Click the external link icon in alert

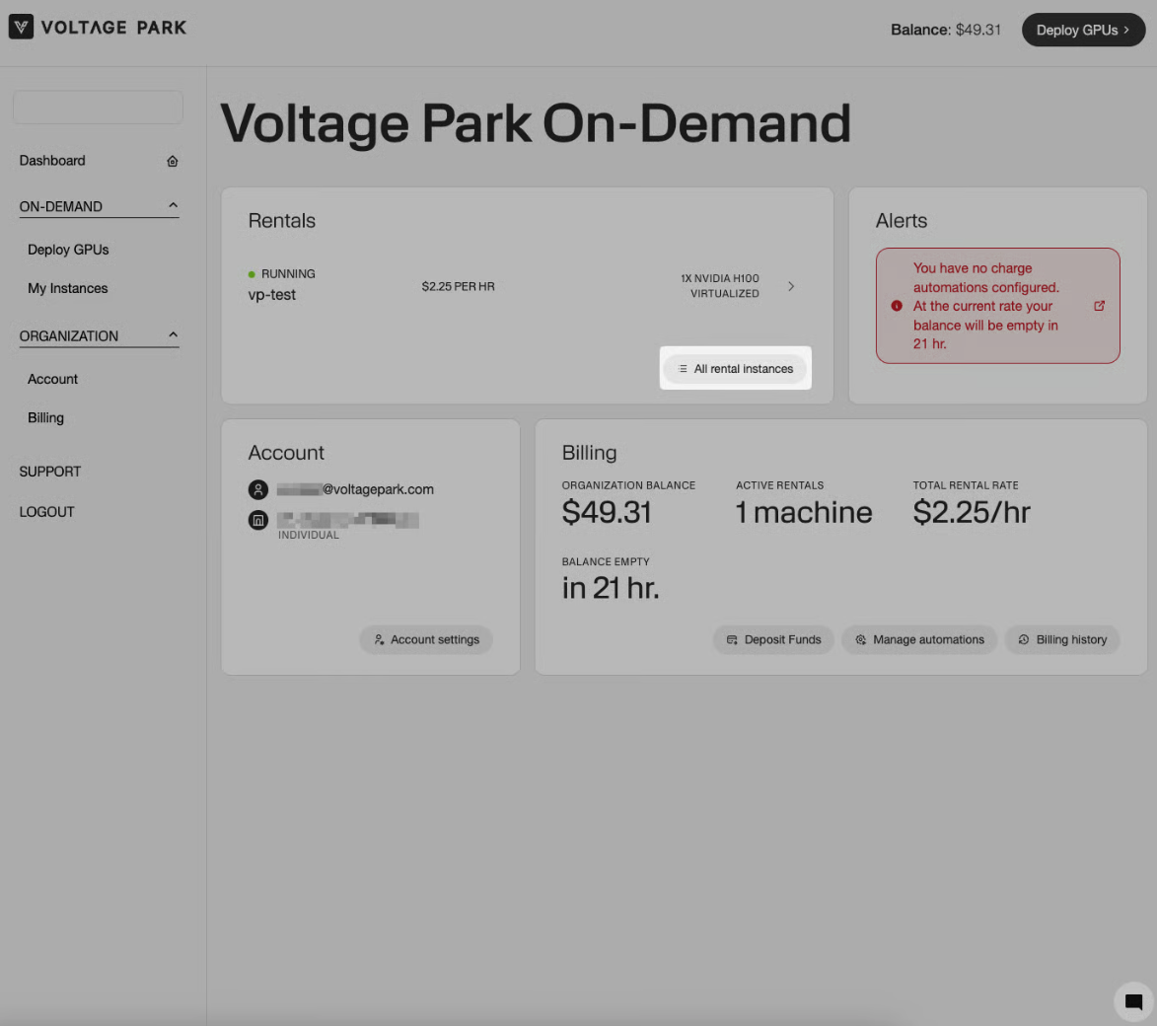coord(1100,306)
